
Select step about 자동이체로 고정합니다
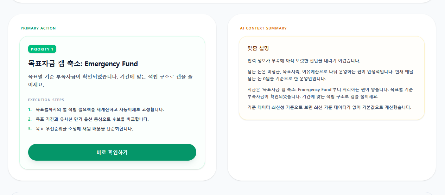(100, 109)
